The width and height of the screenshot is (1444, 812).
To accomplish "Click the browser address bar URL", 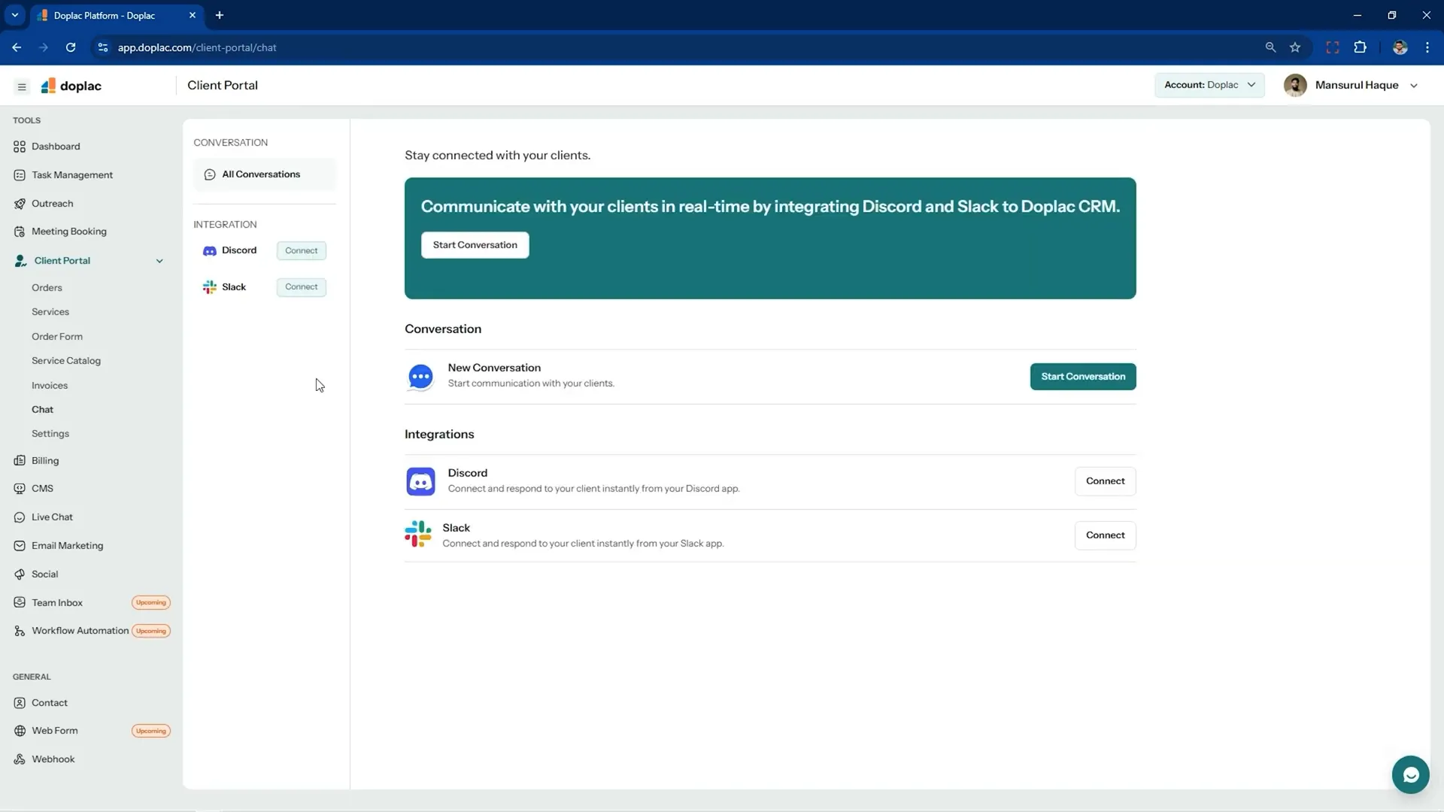I will coord(196,47).
